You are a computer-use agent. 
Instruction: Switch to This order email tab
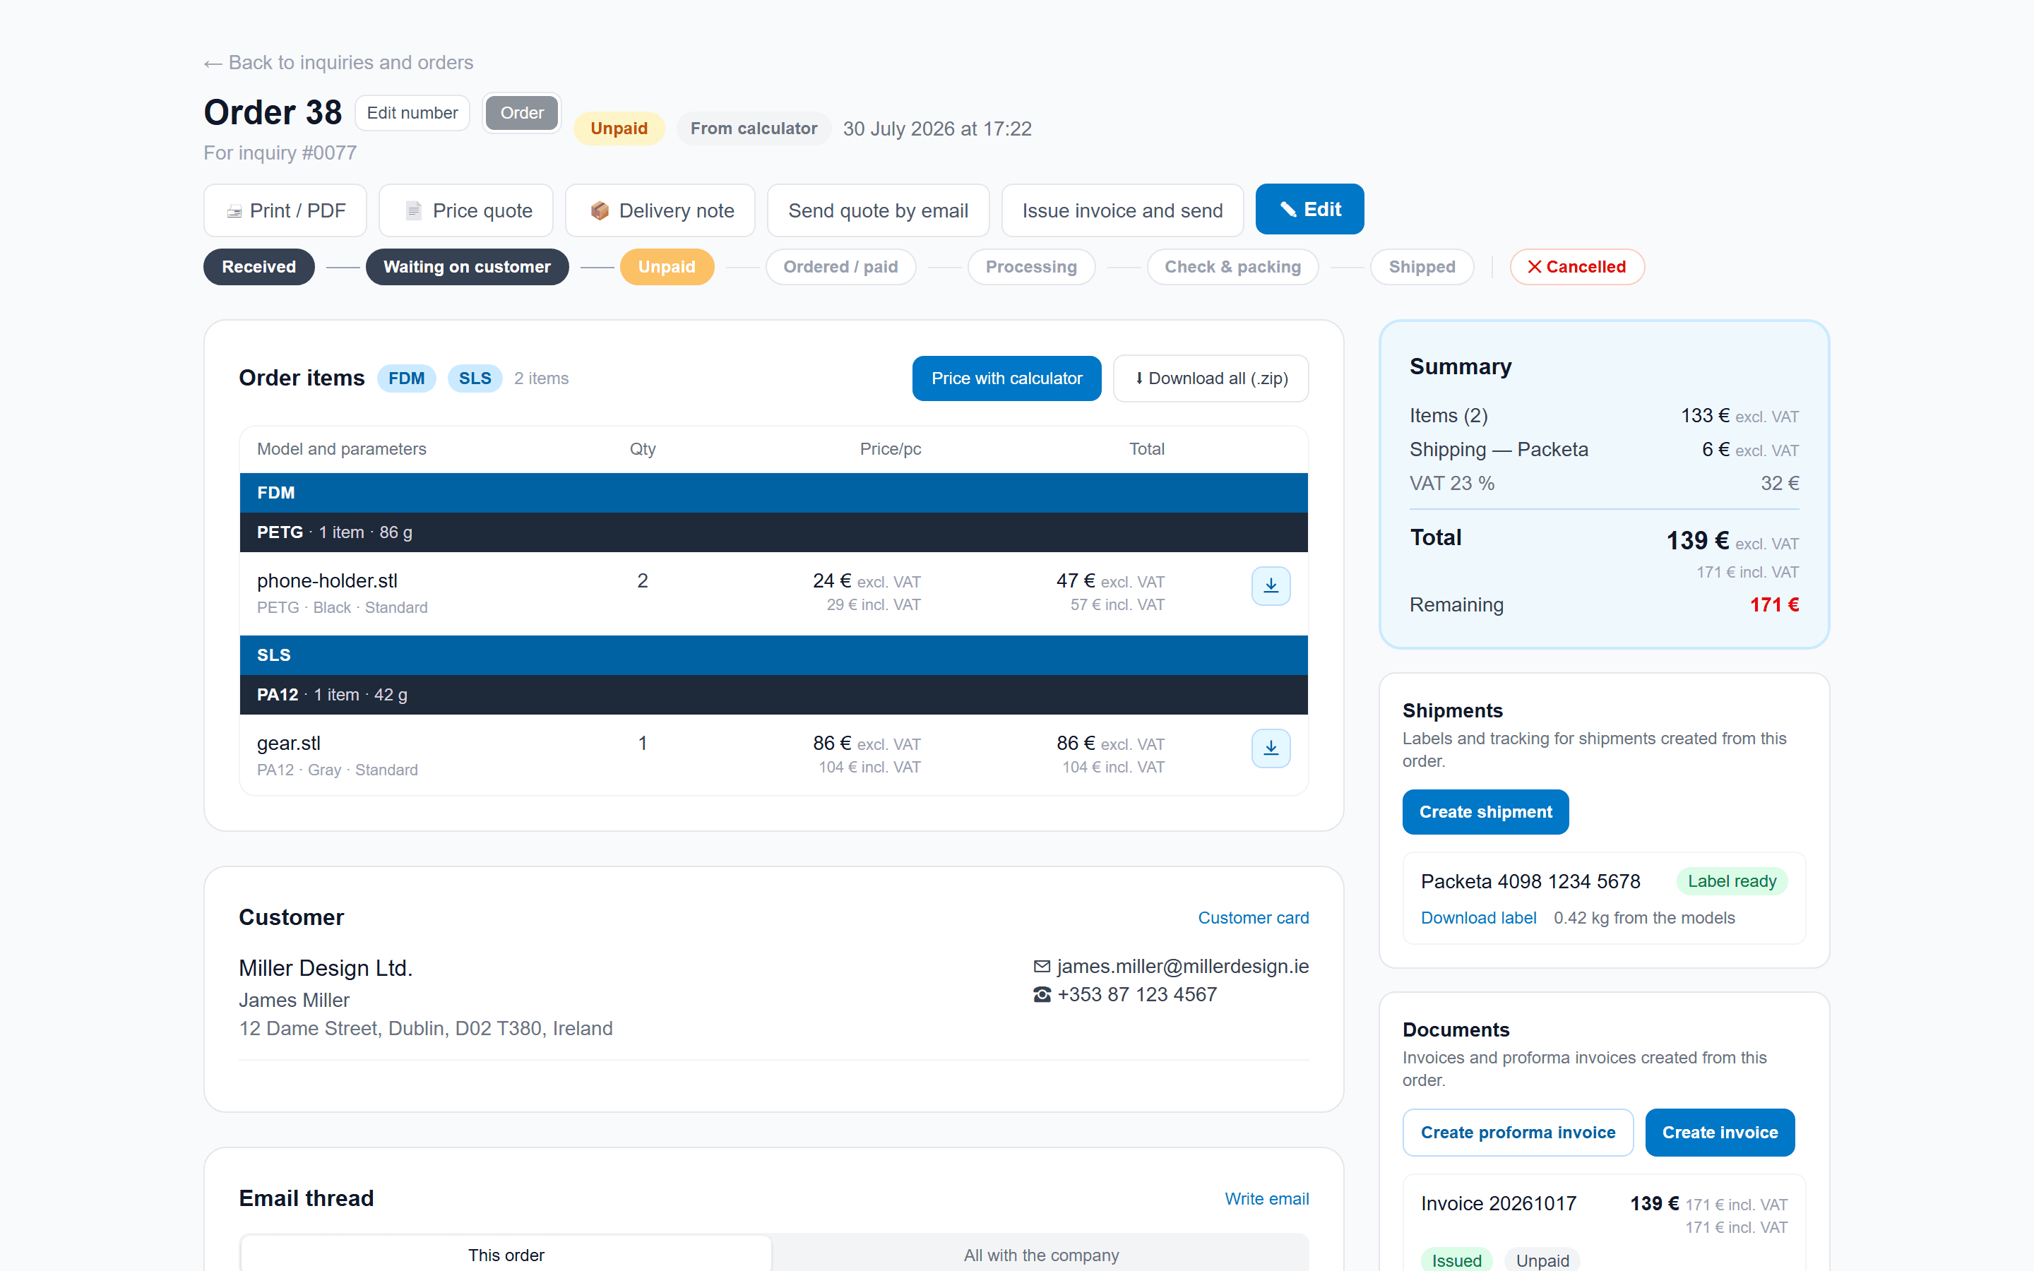pyautogui.click(x=506, y=1254)
